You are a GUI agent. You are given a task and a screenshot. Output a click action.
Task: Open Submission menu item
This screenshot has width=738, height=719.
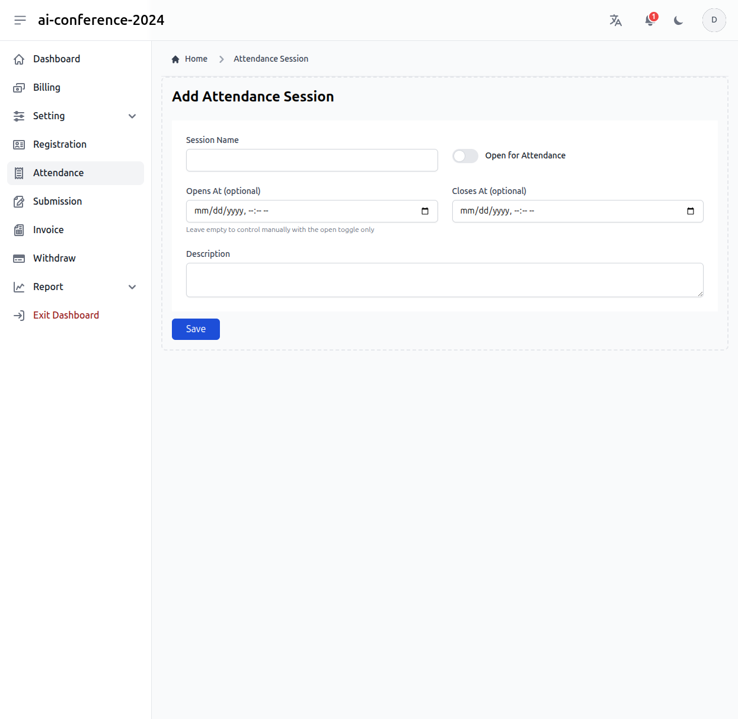pos(75,202)
